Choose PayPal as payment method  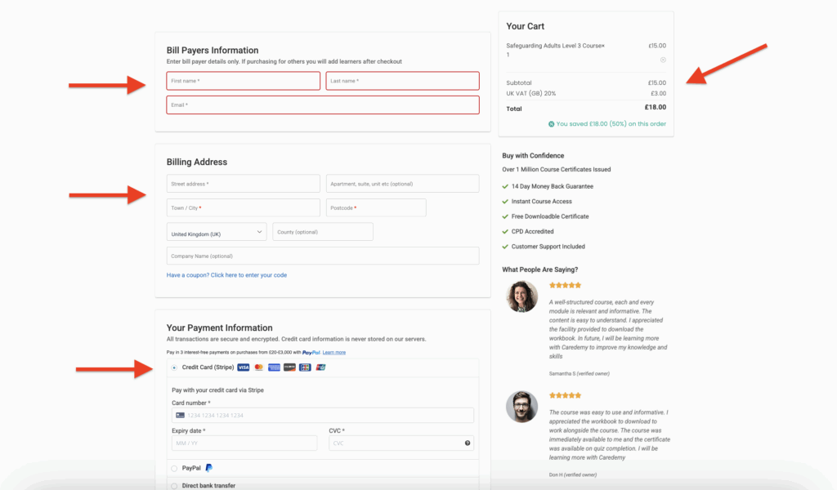[x=174, y=468]
